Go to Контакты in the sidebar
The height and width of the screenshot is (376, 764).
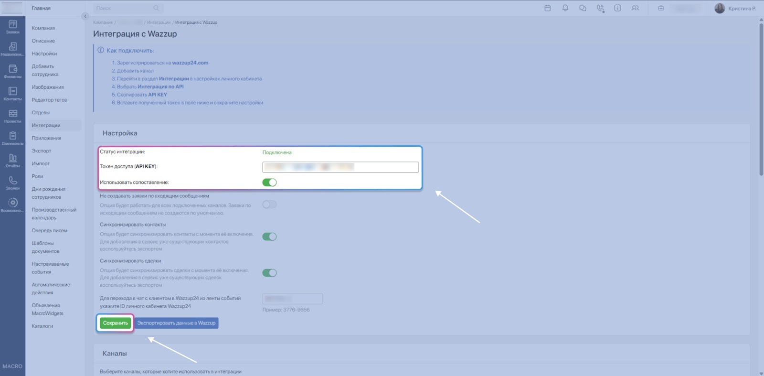[12, 94]
